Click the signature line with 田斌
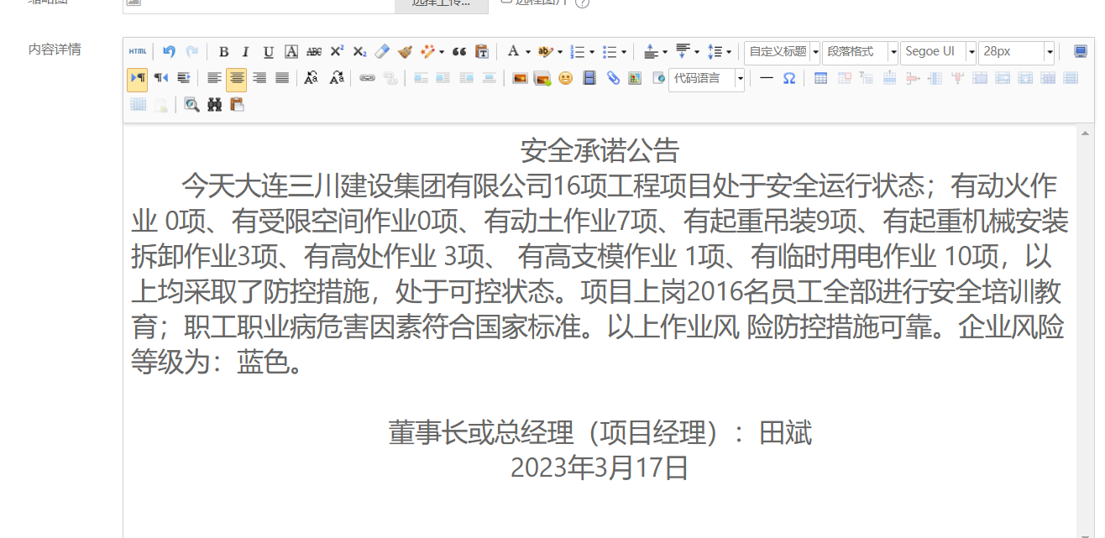1105x538 pixels. pos(600,432)
